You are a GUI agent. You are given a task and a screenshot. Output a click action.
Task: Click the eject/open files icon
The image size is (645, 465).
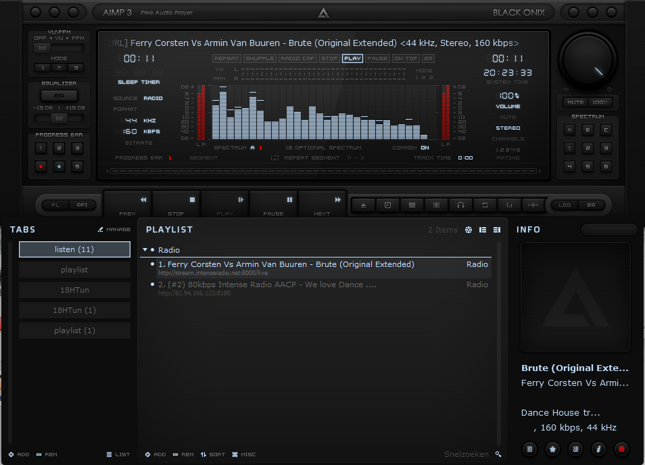tap(363, 205)
